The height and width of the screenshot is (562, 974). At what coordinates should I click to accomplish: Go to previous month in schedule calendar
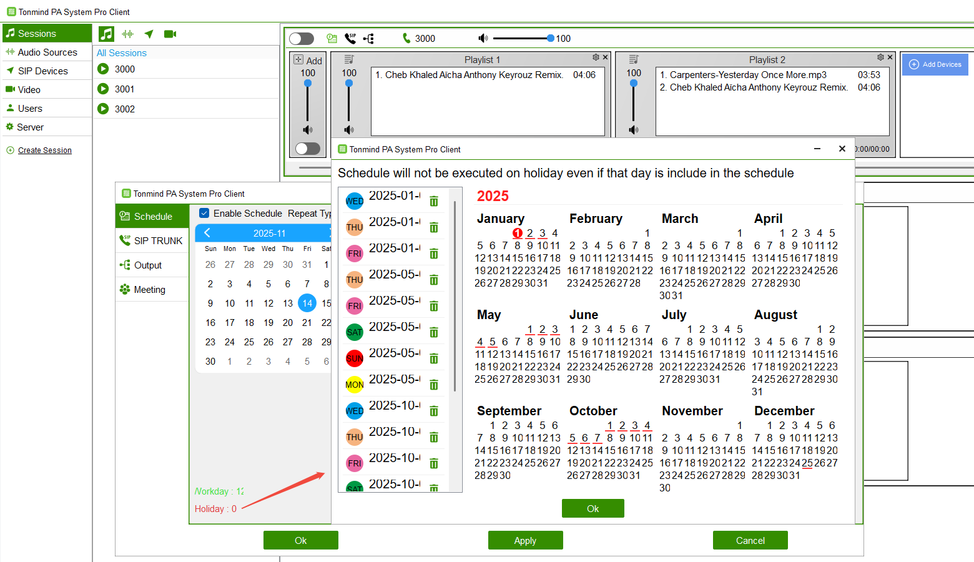click(x=207, y=233)
